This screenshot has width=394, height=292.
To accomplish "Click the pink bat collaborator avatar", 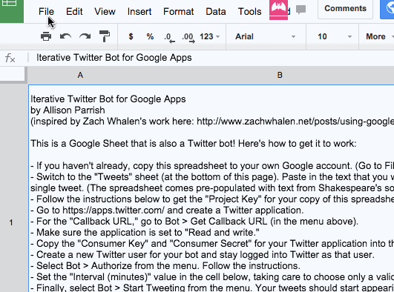I will tap(278, 10).
